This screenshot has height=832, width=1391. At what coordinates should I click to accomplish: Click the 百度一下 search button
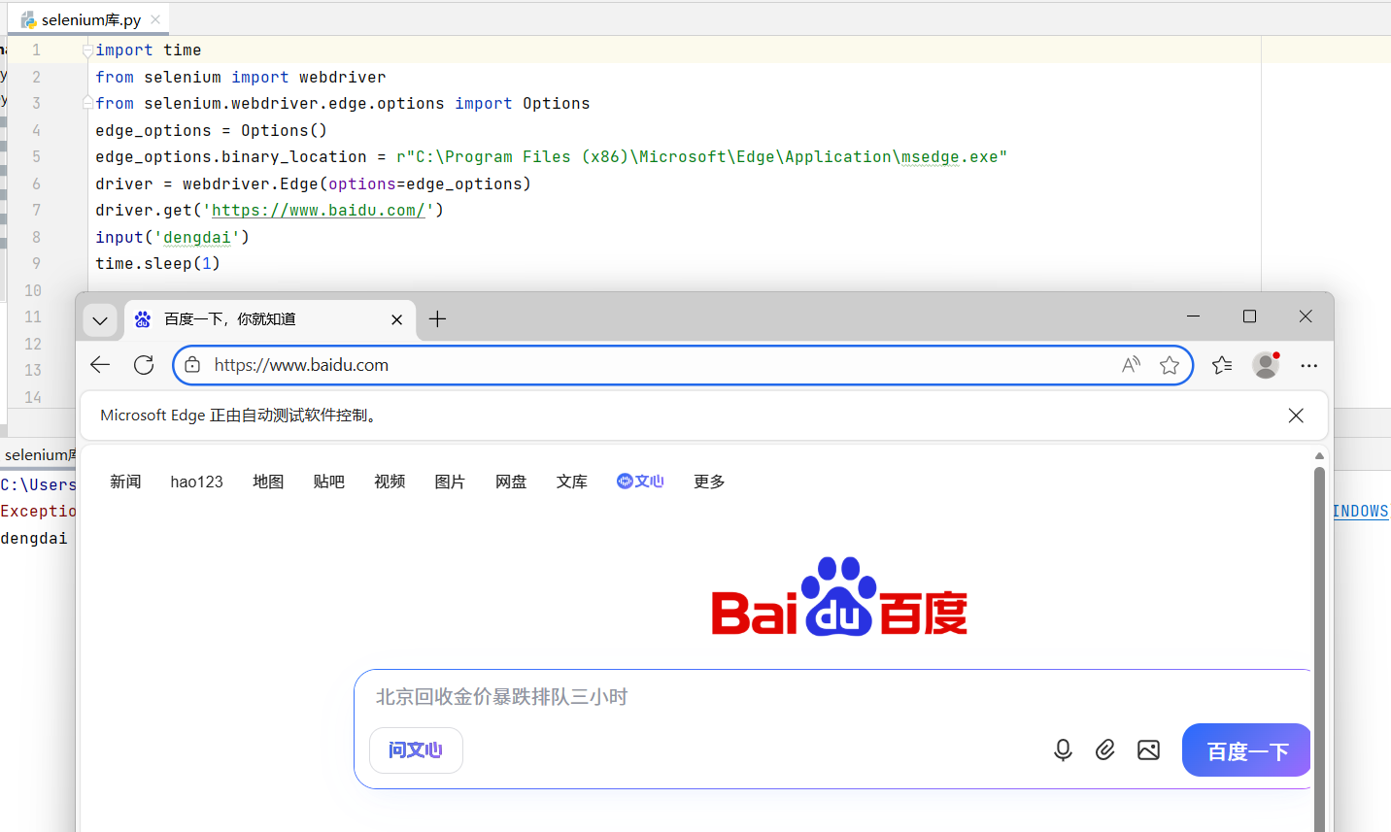(x=1246, y=750)
